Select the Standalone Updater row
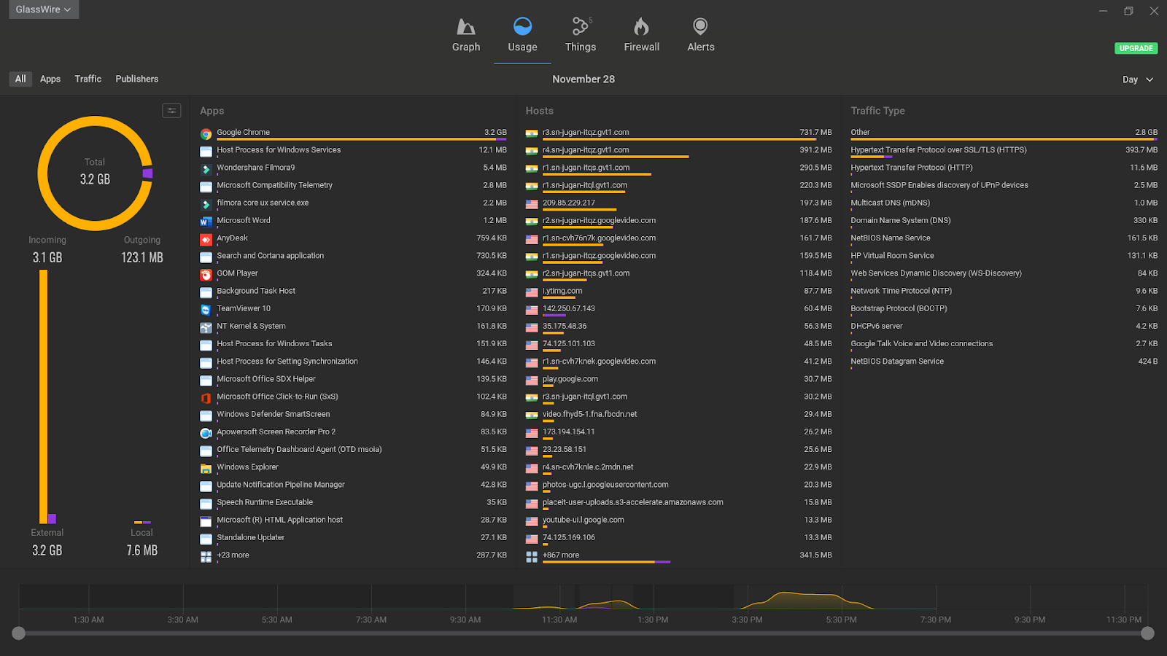 point(353,538)
